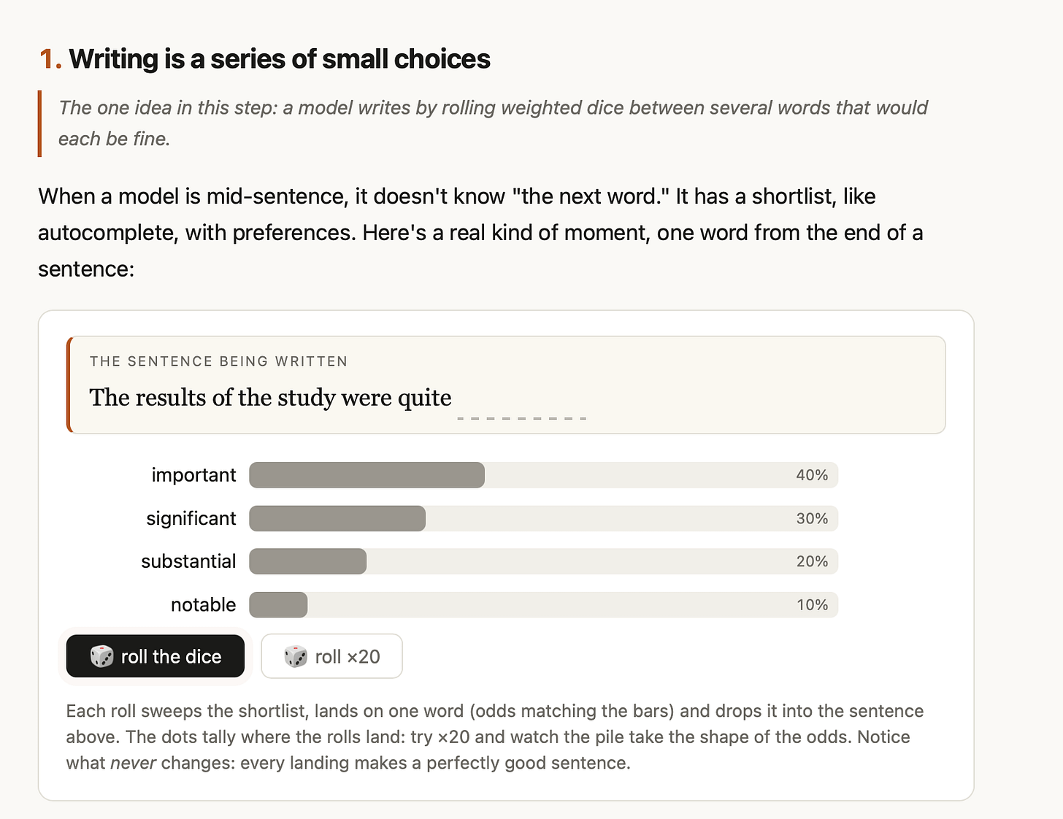
Task: Select the word label 'notable'
Action: pyautogui.click(x=203, y=605)
